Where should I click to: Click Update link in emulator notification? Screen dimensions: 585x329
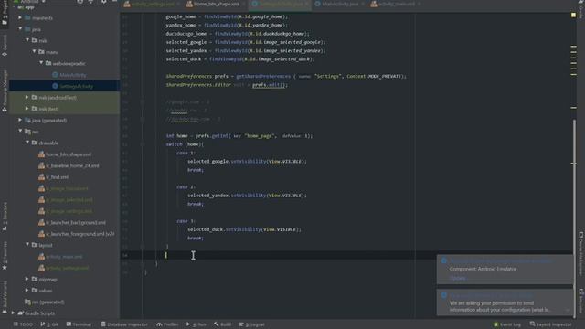[457, 278]
